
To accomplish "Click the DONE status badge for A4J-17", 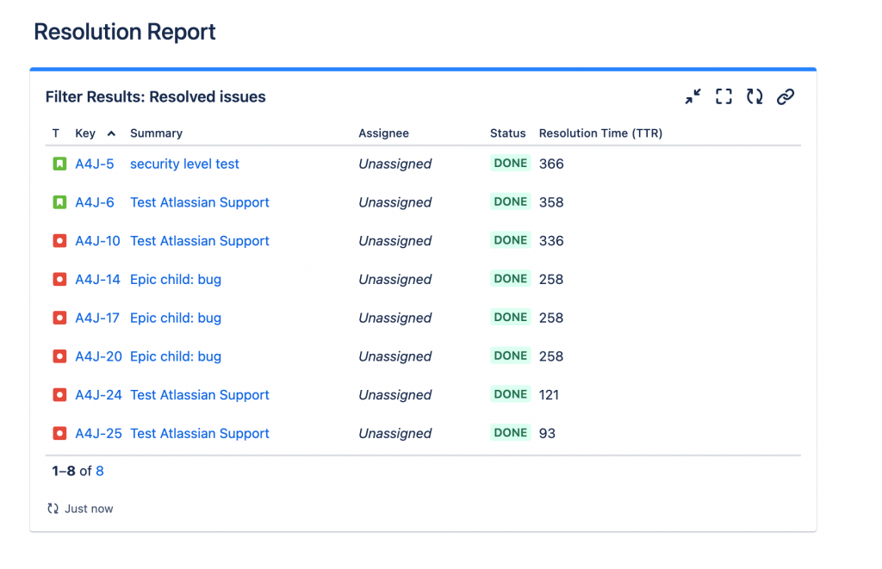I will (510, 318).
